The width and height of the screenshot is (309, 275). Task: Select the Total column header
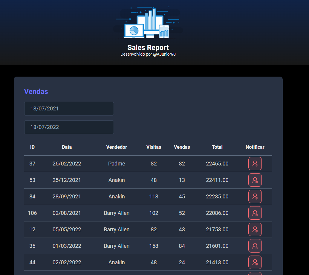coord(217,147)
